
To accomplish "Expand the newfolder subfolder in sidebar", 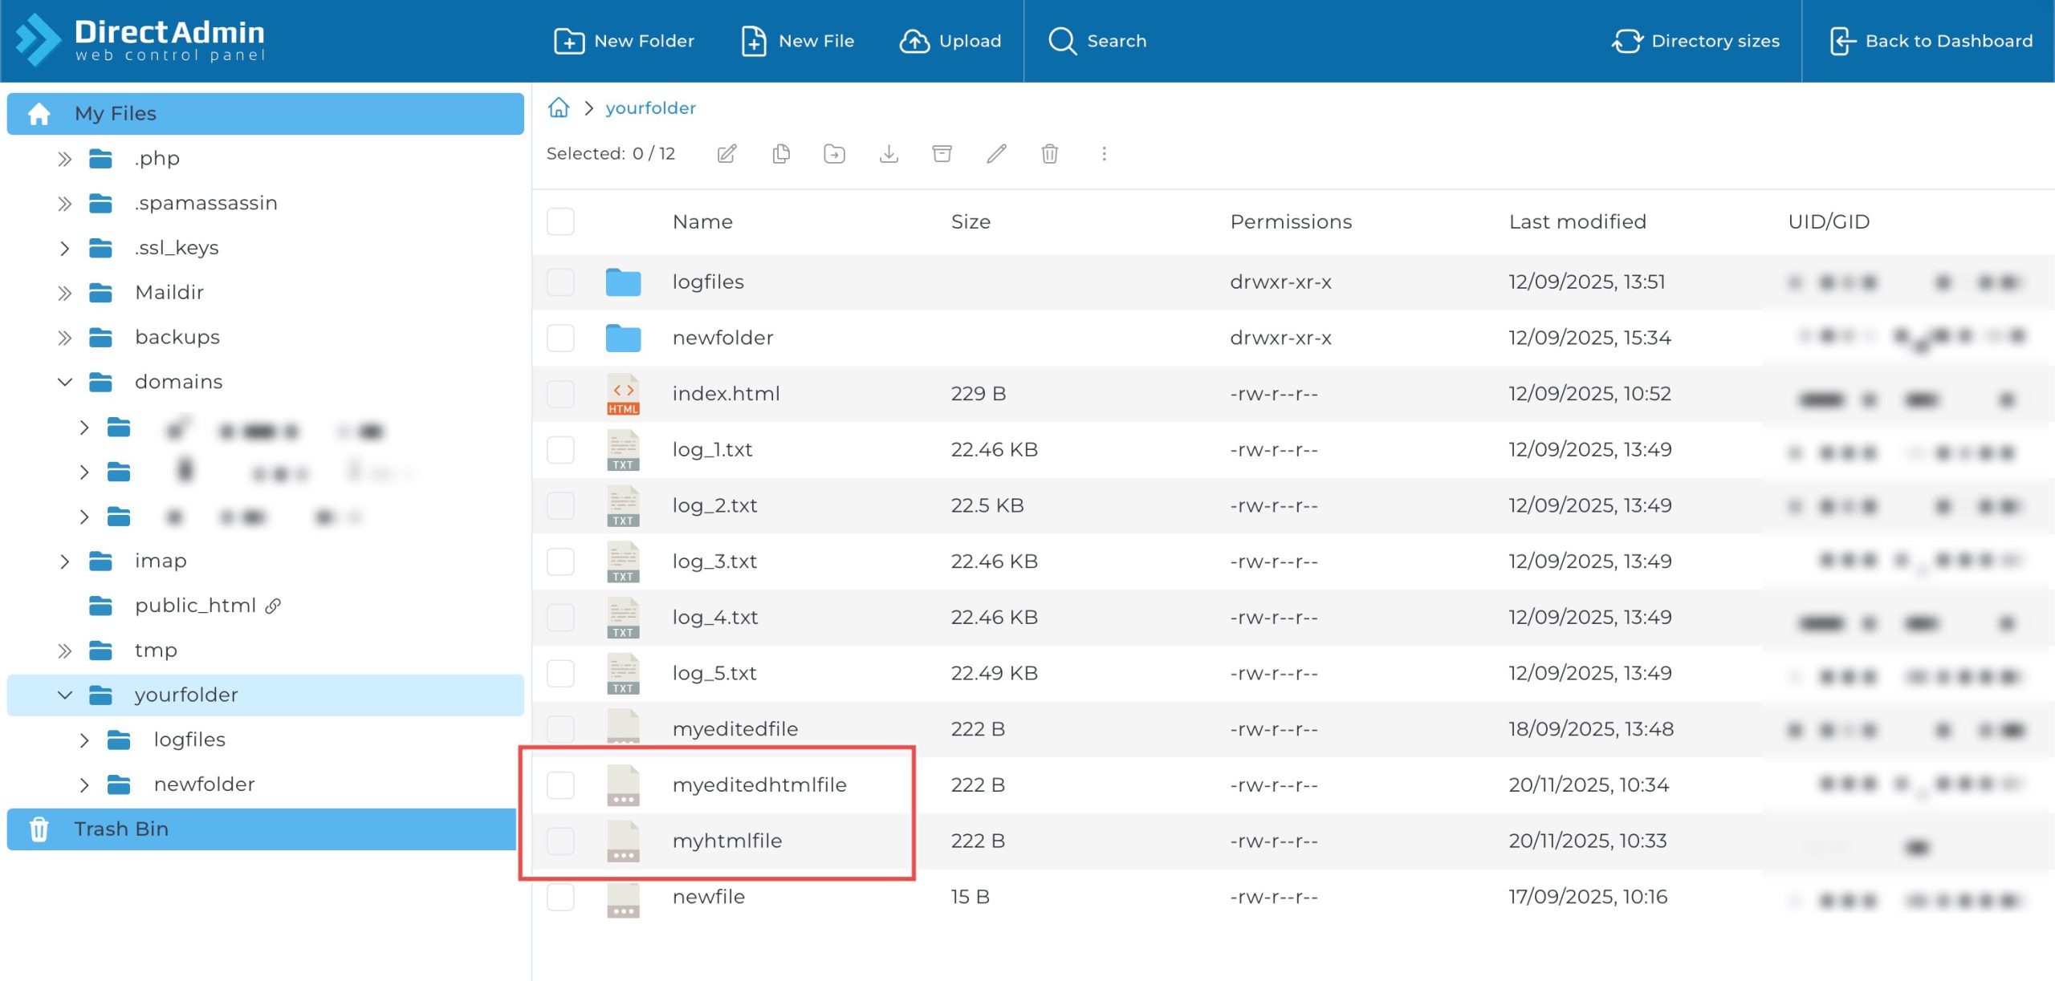I will click(x=84, y=784).
